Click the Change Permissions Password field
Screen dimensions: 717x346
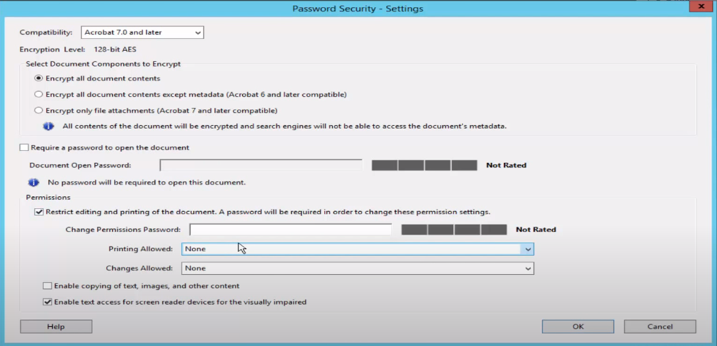[x=290, y=230]
